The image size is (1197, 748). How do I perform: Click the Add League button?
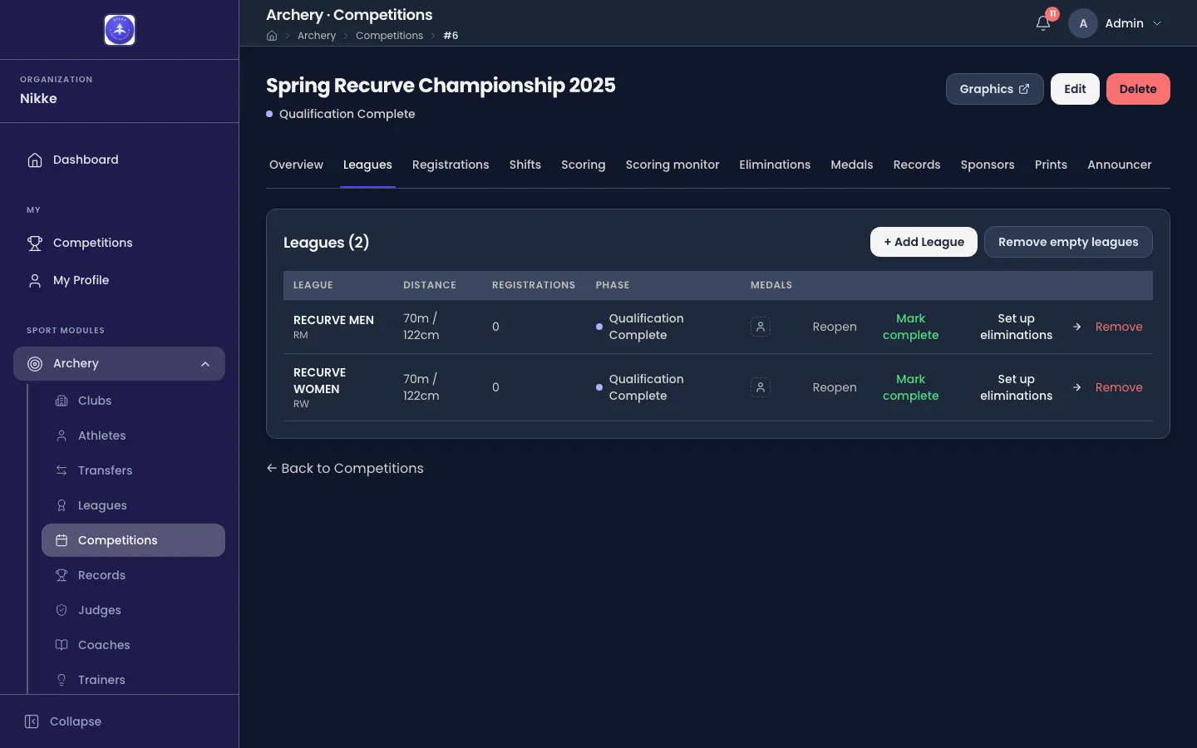924,242
